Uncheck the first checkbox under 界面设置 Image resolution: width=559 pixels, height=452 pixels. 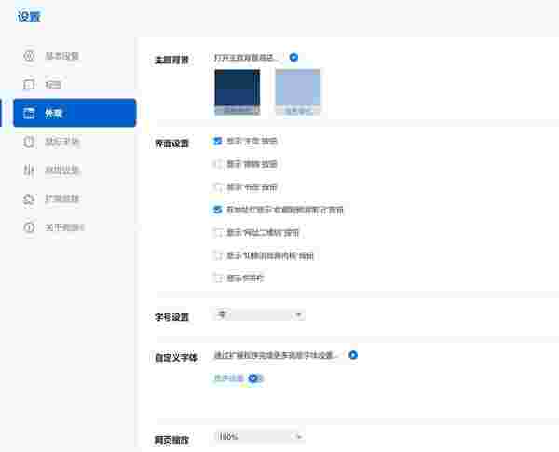[217, 141]
